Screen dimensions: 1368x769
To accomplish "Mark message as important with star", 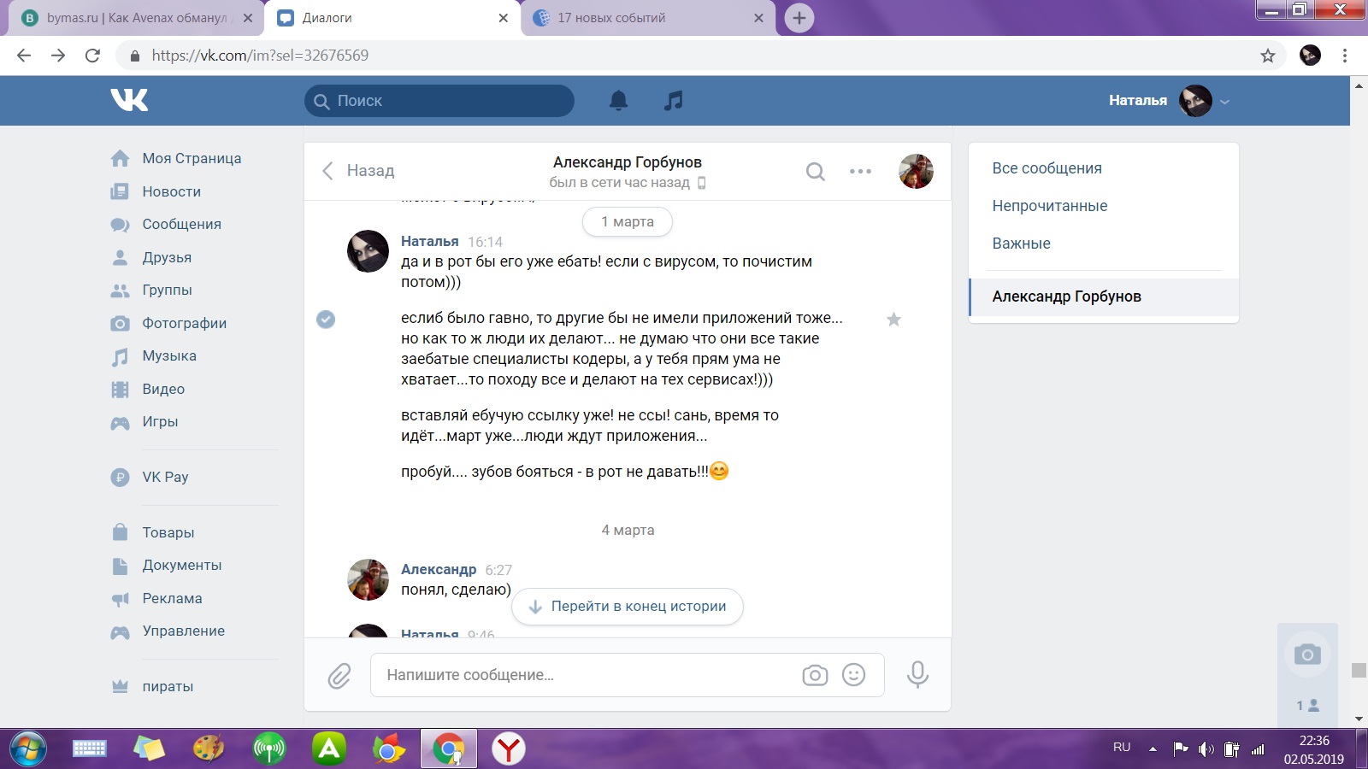I will click(893, 320).
